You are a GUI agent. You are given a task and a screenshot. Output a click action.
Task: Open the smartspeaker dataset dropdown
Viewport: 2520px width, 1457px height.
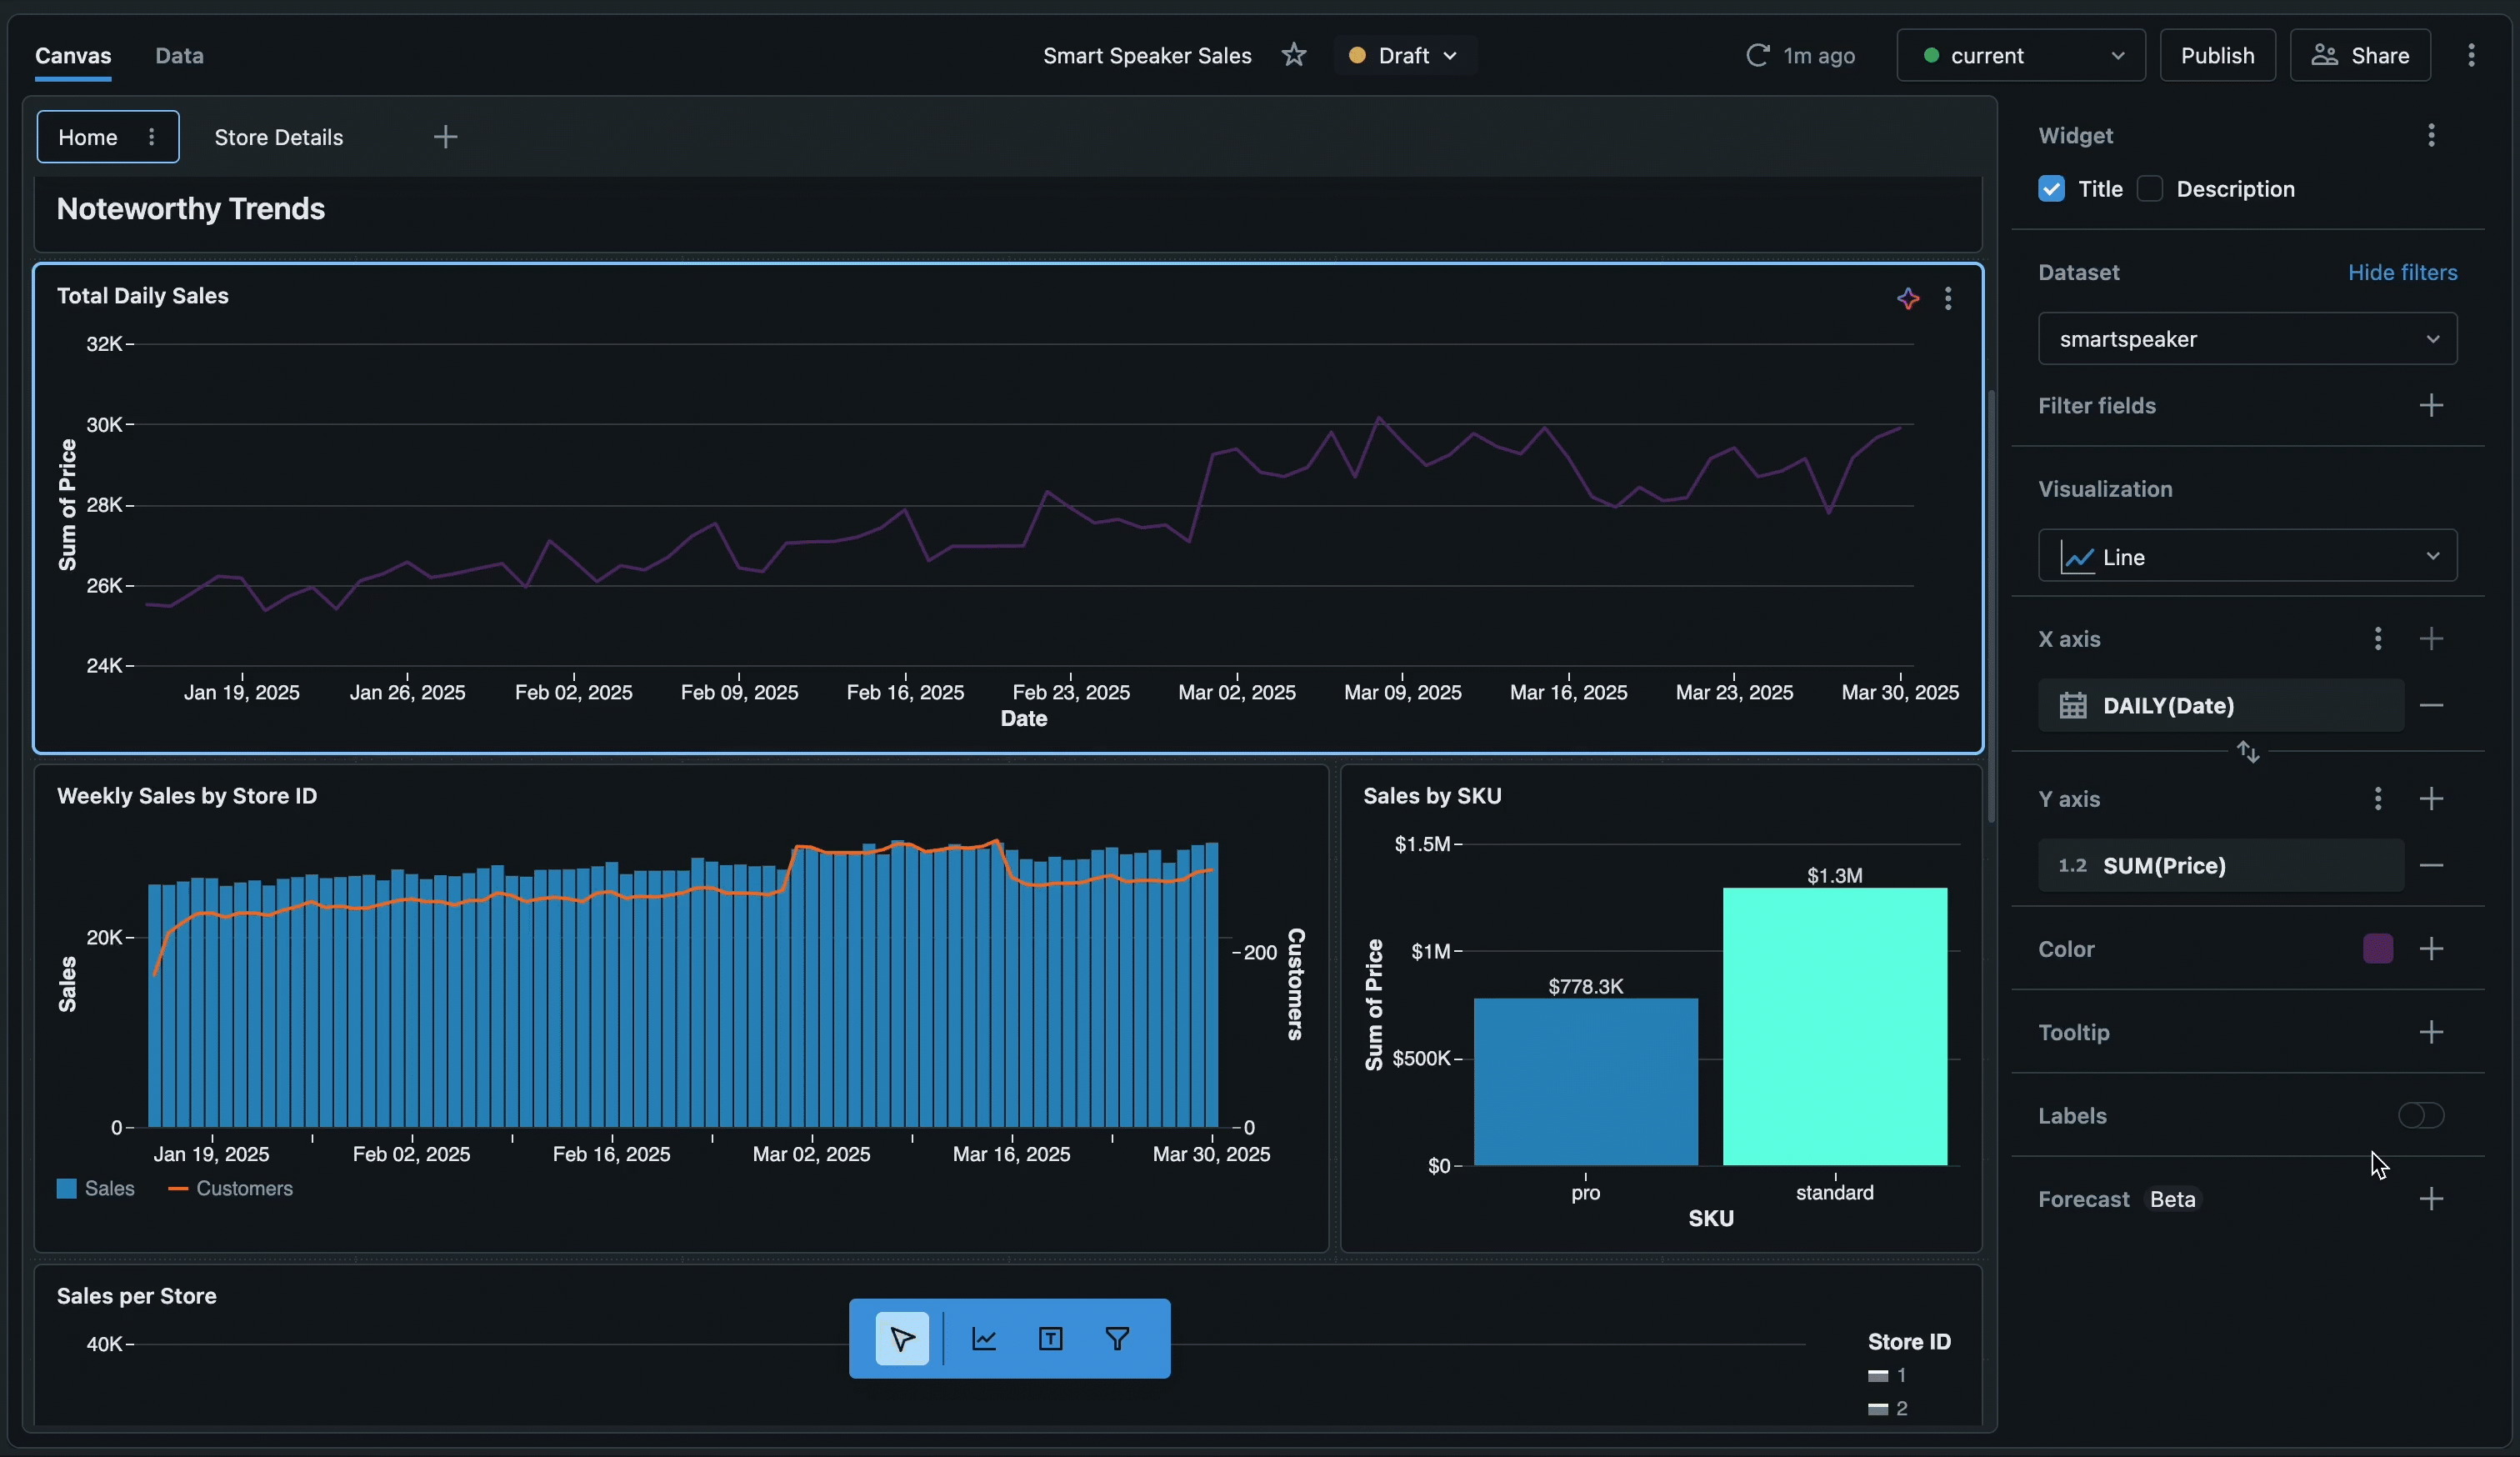pos(2246,339)
